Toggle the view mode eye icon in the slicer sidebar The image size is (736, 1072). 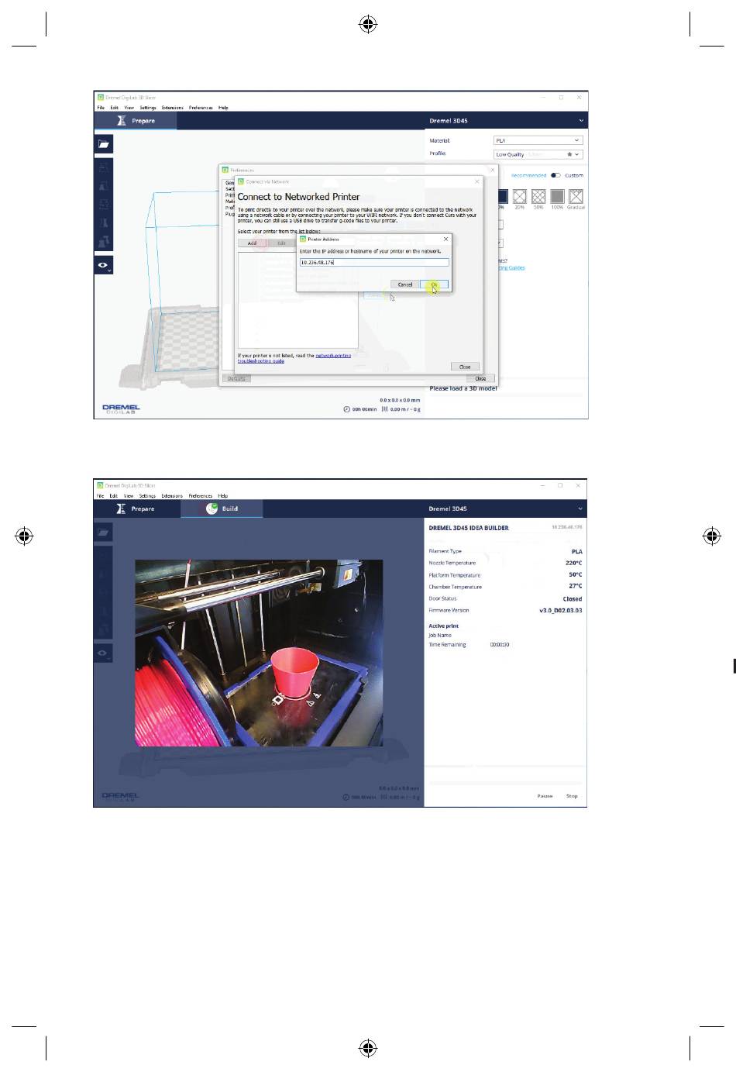(103, 266)
